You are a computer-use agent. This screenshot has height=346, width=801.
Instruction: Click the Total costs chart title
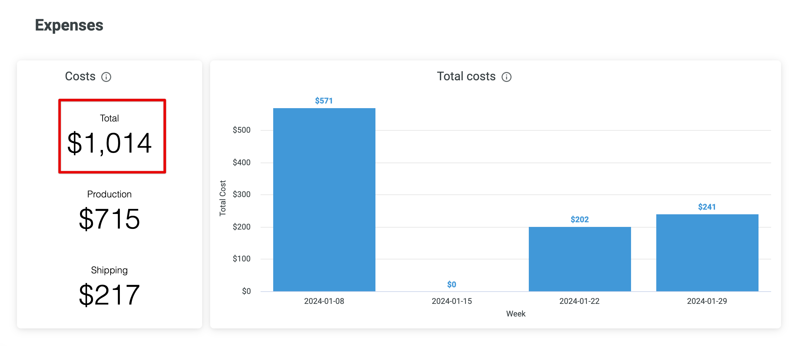coord(466,76)
